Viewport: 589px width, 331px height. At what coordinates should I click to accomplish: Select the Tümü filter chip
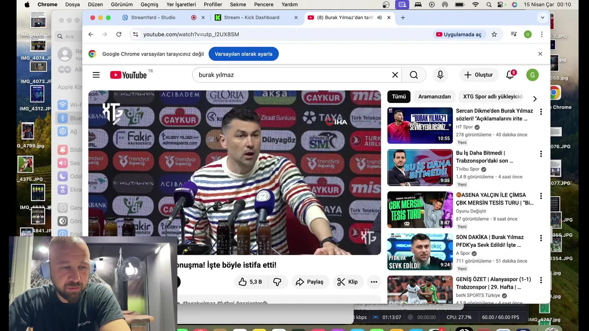(399, 97)
